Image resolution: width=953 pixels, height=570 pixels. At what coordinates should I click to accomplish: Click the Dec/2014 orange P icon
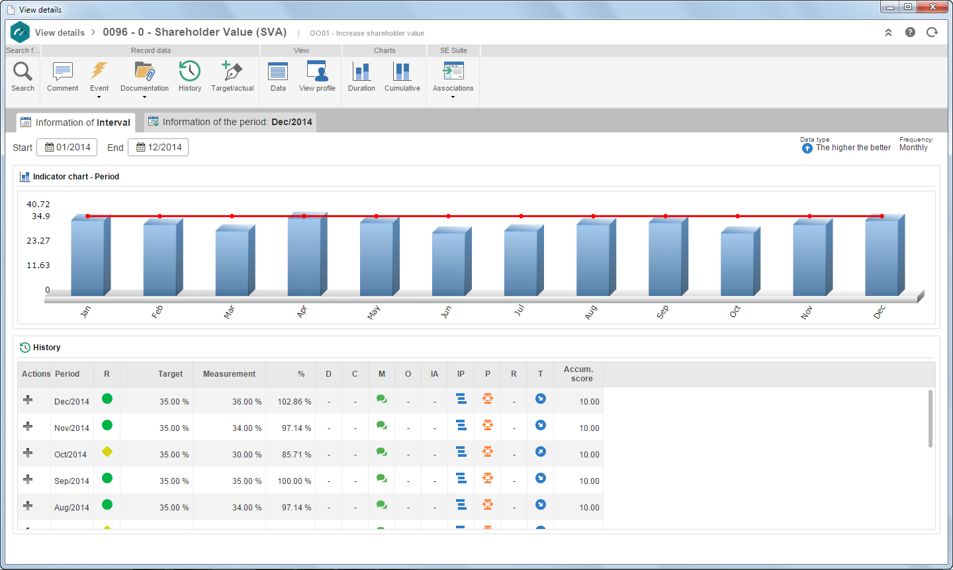point(488,399)
